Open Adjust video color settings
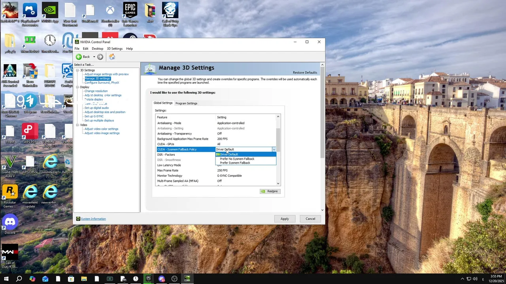The height and width of the screenshot is (284, 506). point(101,129)
